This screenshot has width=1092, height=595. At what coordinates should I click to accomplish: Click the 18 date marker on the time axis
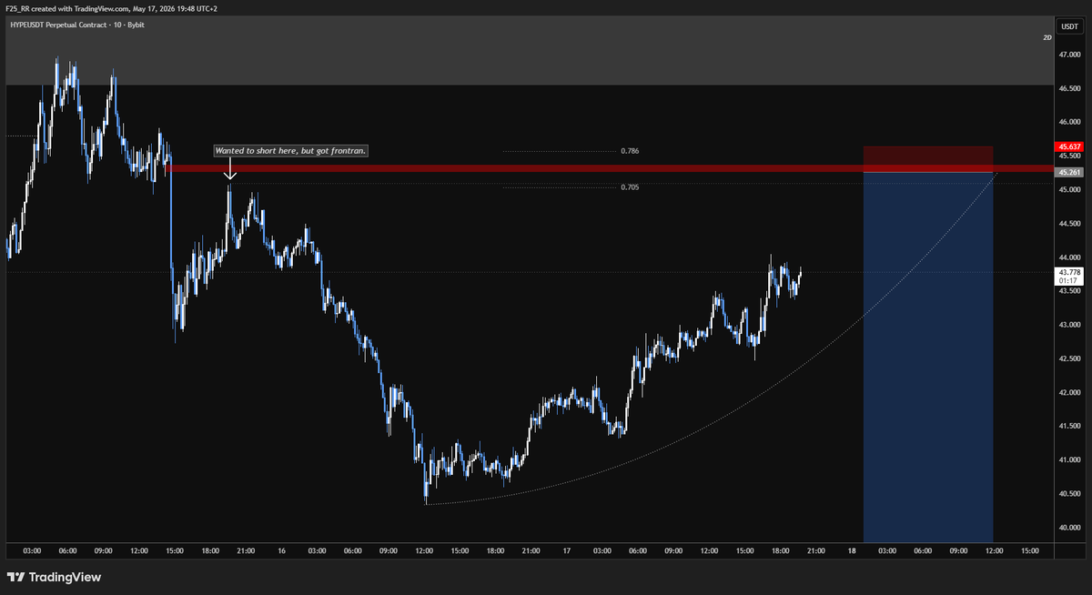point(852,550)
